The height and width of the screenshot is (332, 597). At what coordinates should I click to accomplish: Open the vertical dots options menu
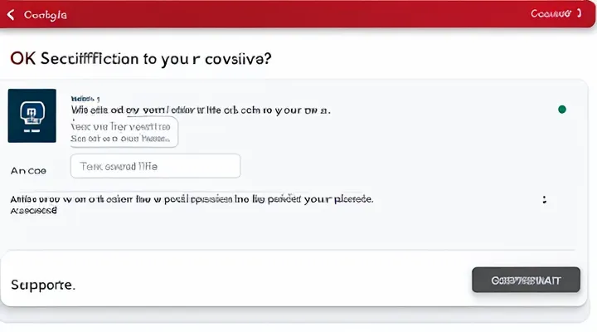coord(544,200)
